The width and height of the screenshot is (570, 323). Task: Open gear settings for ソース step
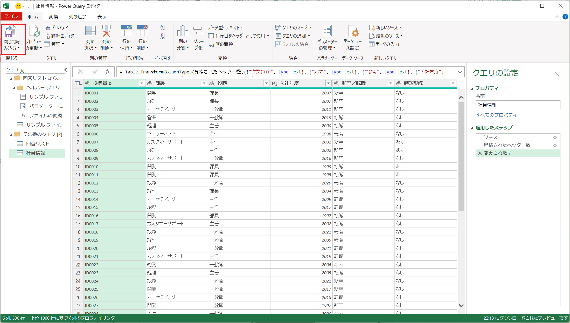pyautogui.click(x=555, y=138)
